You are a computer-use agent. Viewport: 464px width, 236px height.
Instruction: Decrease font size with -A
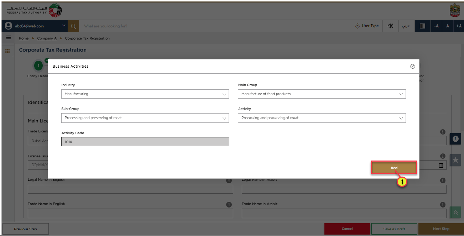[x=436, y=26]
